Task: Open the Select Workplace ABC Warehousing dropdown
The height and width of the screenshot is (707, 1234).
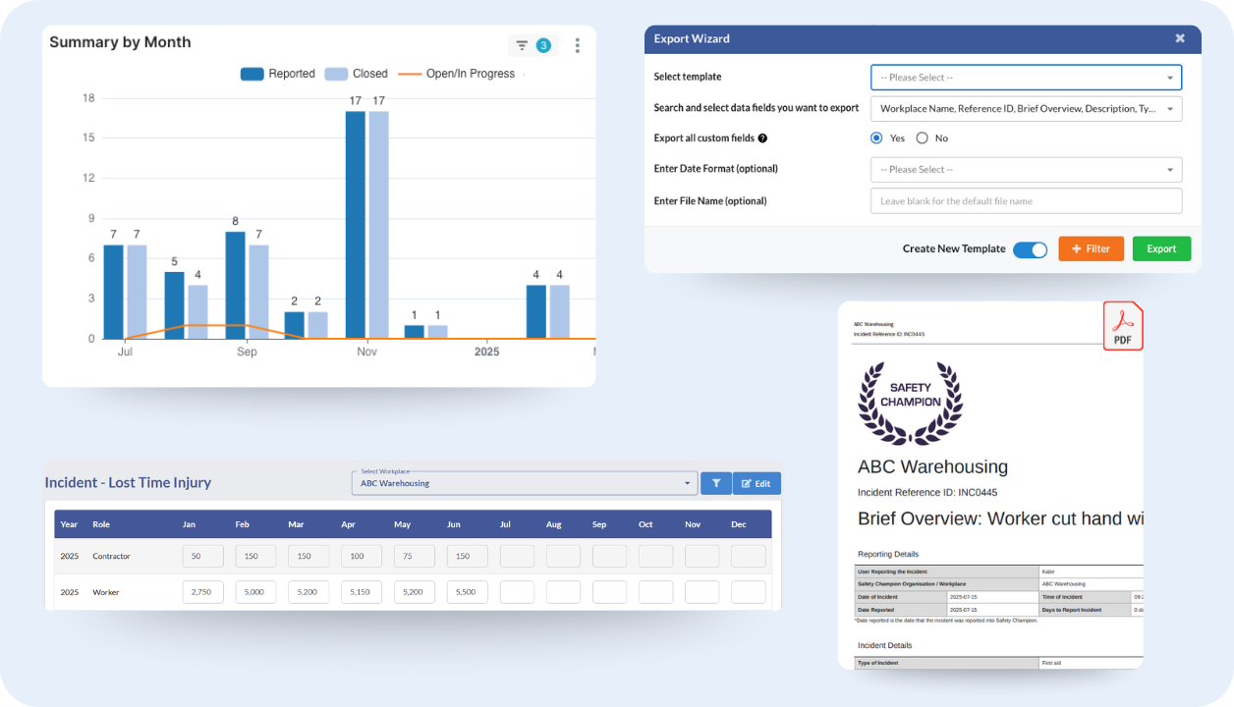Action: (x=525, y=483)
